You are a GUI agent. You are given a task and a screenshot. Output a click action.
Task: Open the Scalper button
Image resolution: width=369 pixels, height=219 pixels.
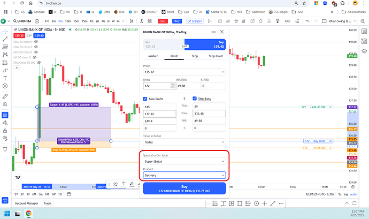[x=195, y=21]
